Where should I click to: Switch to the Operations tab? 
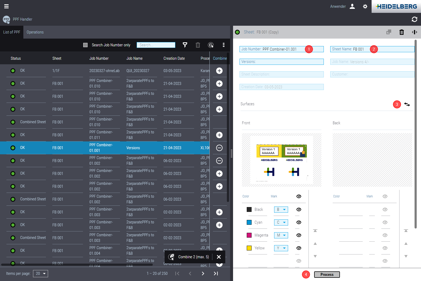tap(35, 32)
